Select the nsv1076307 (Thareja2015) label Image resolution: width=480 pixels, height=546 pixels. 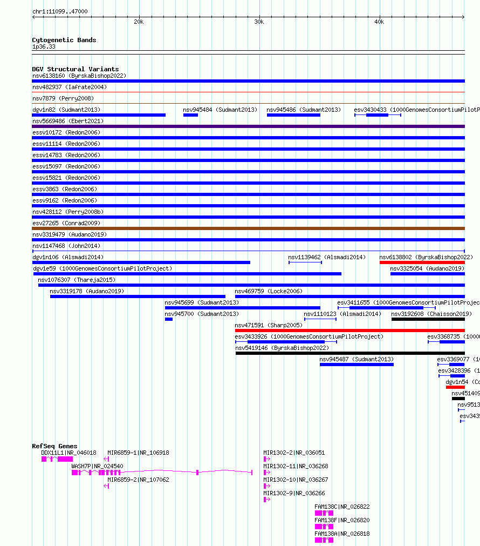point(77,280)
